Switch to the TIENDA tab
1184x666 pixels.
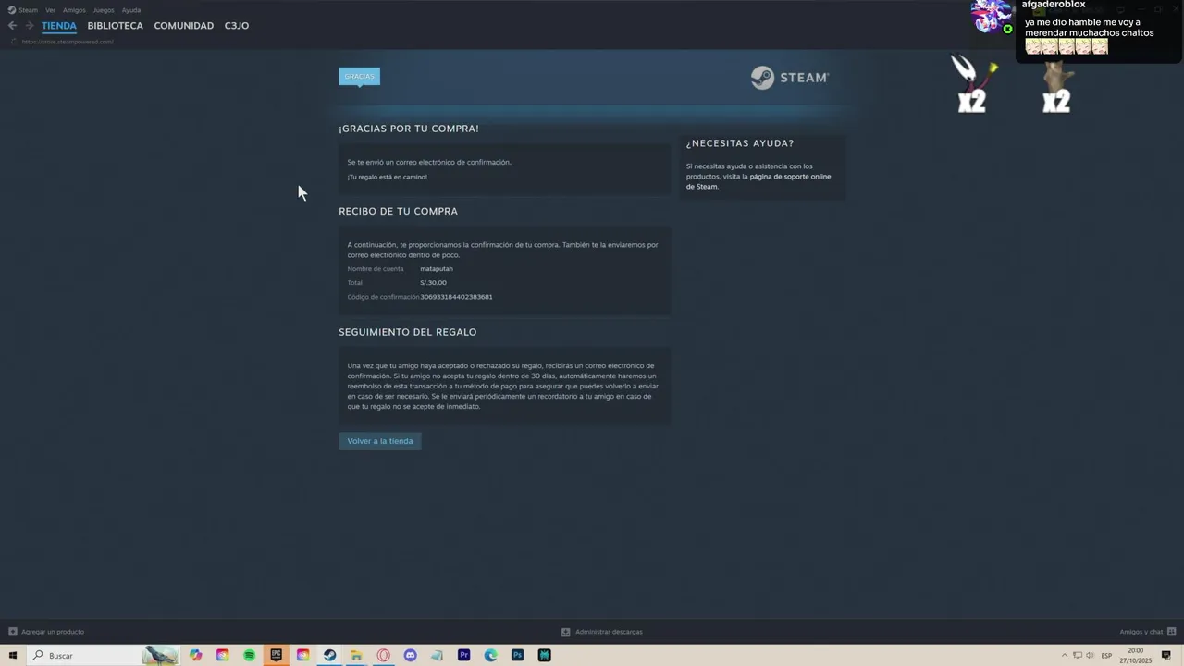point(59,26)
